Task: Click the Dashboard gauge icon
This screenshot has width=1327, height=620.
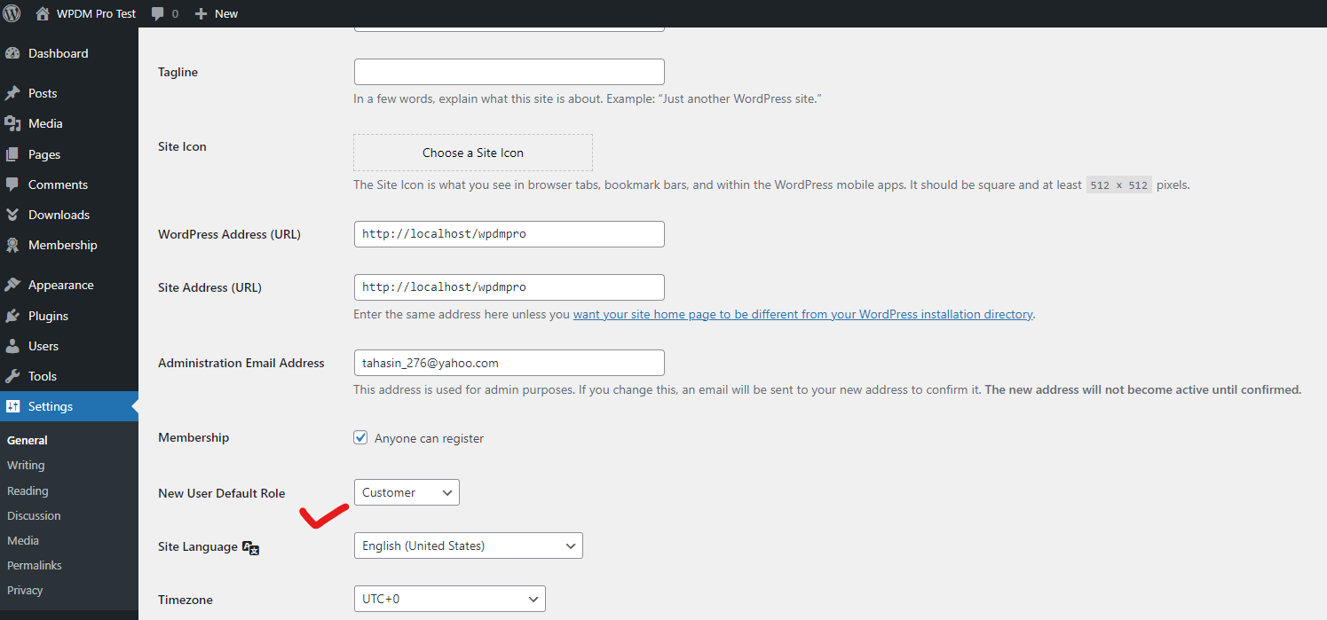Action: pyautogui.click(x=12, y=53)
